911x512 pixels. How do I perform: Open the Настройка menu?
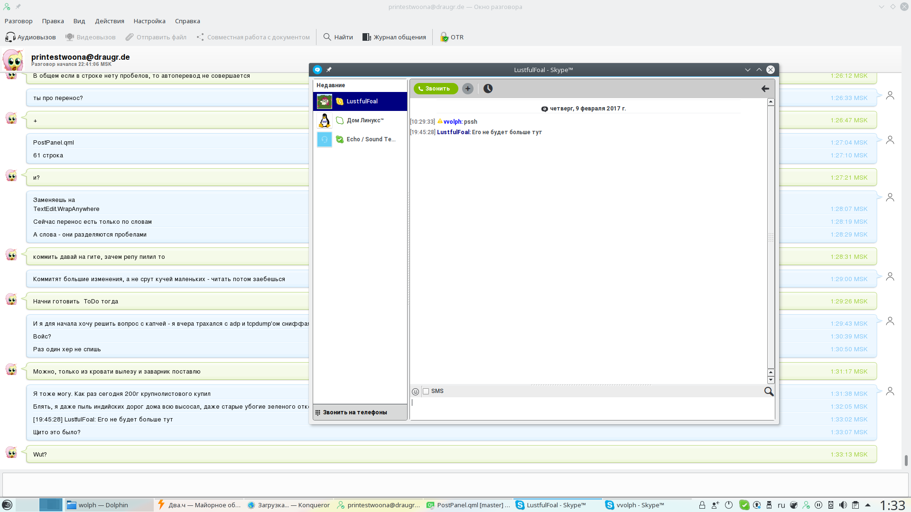click(x=149, y=21)
